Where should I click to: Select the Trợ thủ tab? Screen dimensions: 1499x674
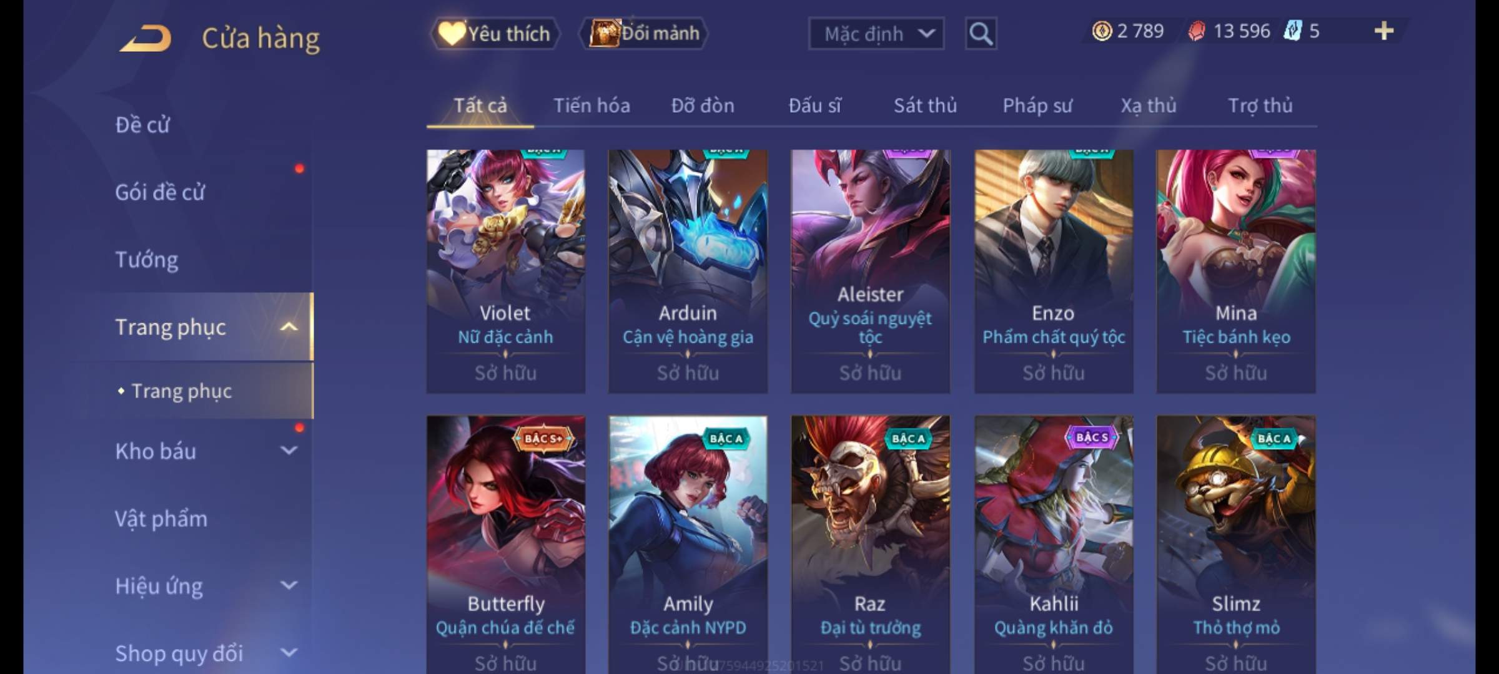point(1260,105)
